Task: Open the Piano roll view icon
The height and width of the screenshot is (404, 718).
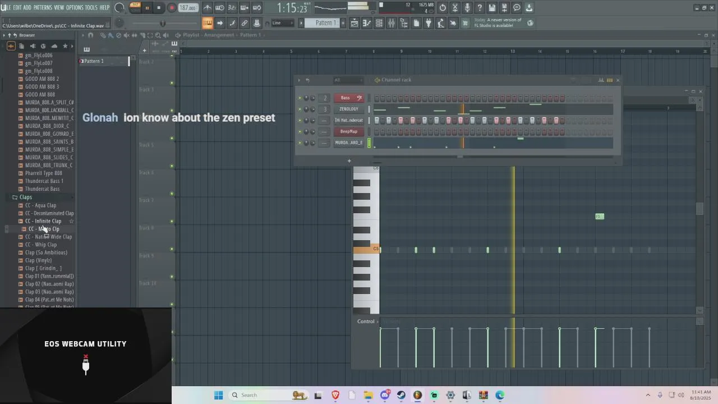Action: 367,23
